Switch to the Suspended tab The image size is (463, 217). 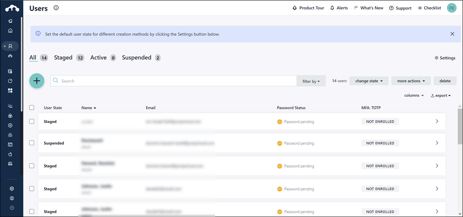coord(141,58)
